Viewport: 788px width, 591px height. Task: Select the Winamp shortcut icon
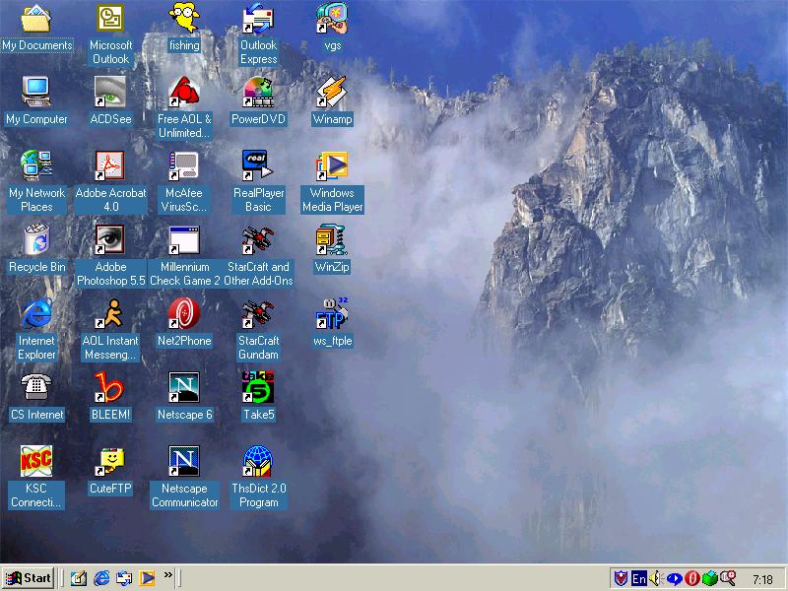pos(332,92)
